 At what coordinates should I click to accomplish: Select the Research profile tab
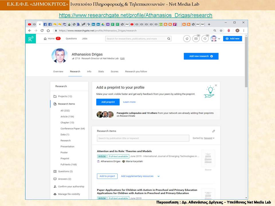(x=75, y=72)
